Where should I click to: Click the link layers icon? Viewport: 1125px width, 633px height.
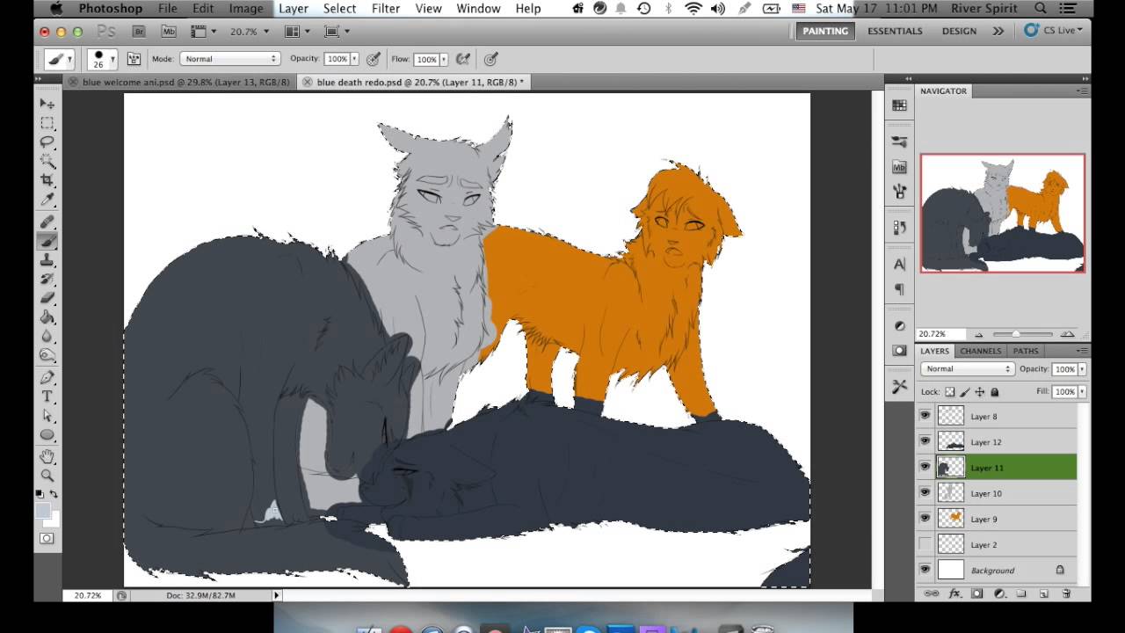(931, 594)
